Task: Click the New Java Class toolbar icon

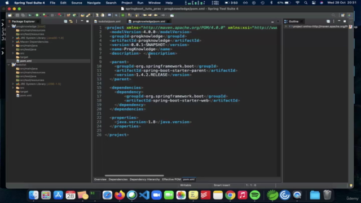Action: coord(74,15)
